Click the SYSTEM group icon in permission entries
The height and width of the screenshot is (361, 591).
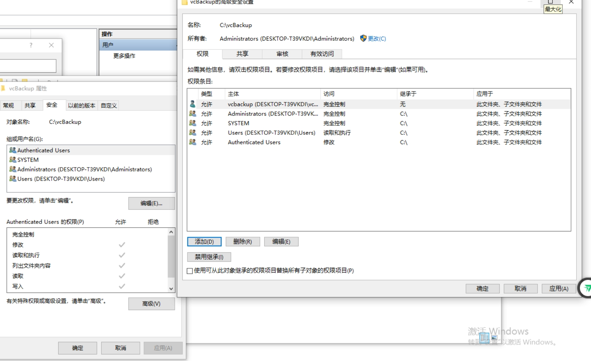[192, 123]
